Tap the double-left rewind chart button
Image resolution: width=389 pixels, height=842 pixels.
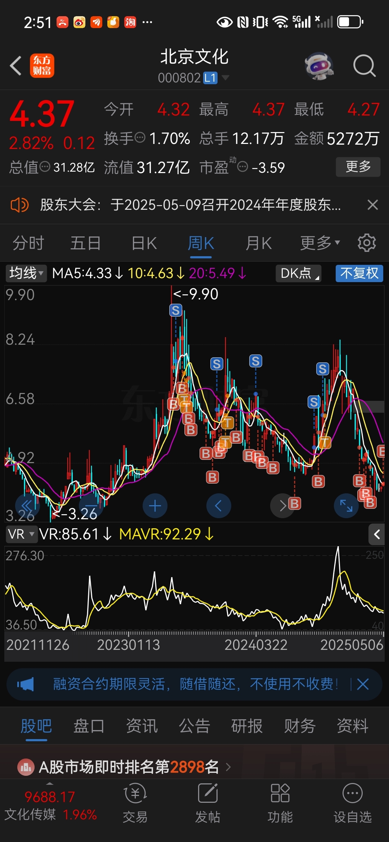coord(27,506)
